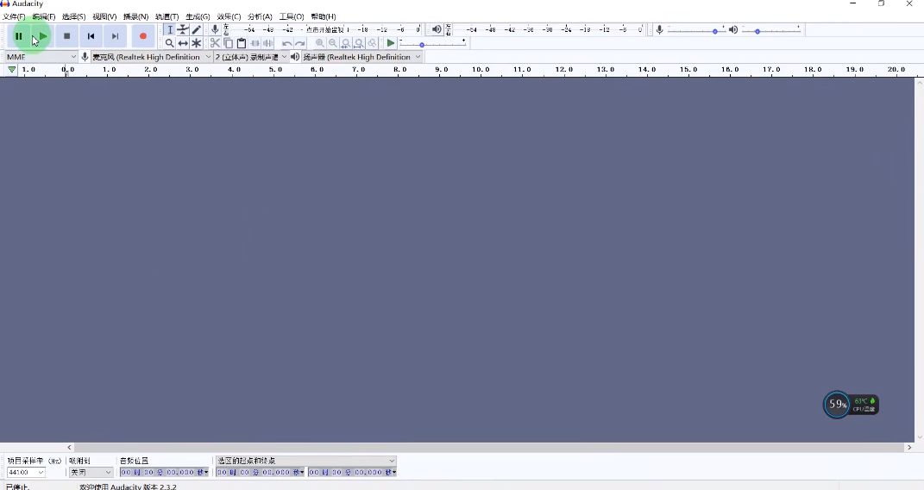Start recording with the red Record button

[x=142, y=36]
